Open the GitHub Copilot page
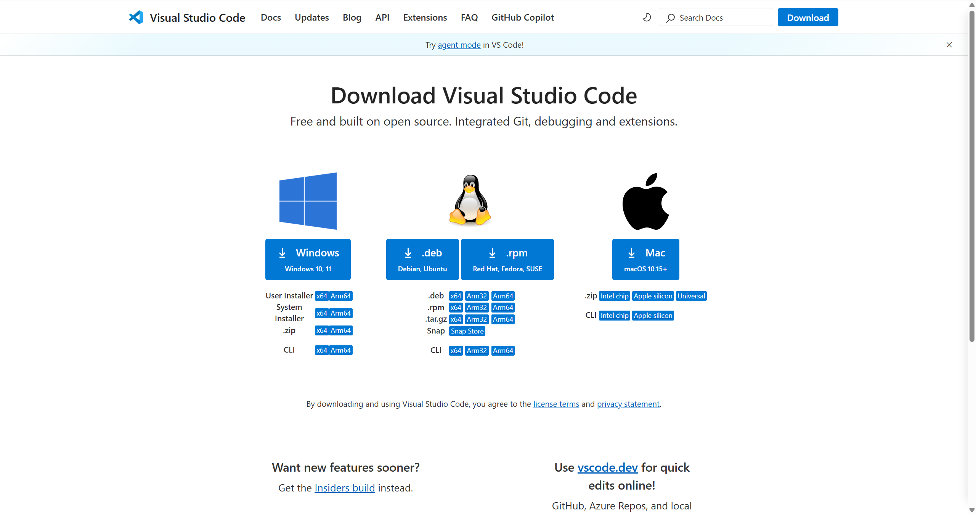Image resolution: width=976 pixels, height=514 pixels. (x=523, y=18)
